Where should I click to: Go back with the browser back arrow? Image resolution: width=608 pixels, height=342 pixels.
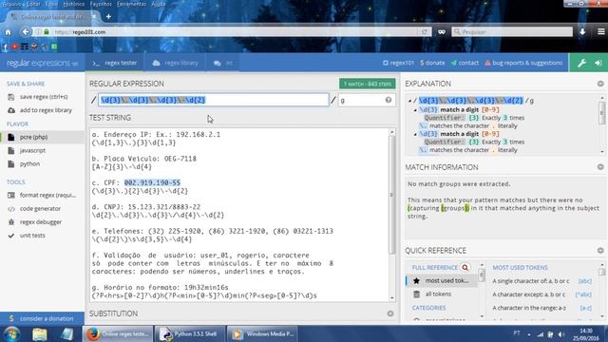tap(26, 31)
